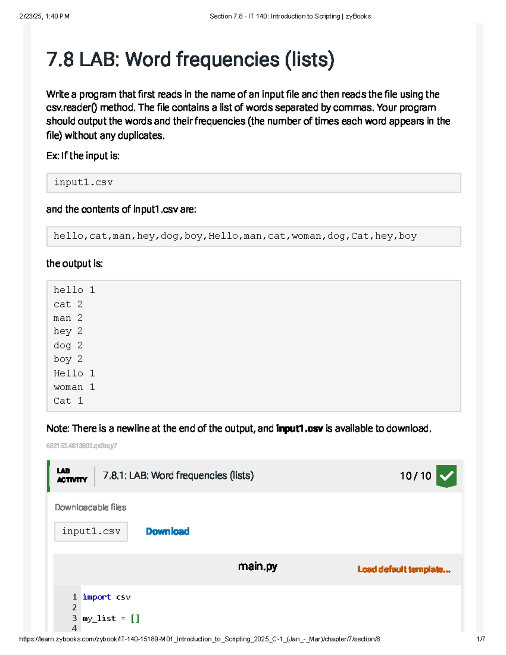The height and width of the screenshot is (655, 506).
Task: Click the LAB ACTIVITY label
Action: point(72,475)
